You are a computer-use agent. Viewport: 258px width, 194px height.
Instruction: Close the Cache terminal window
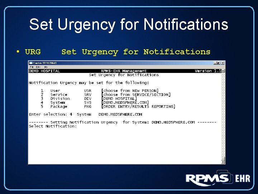[223, 63]
